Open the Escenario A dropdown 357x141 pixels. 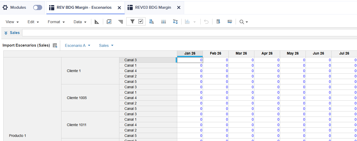[78, 46]
